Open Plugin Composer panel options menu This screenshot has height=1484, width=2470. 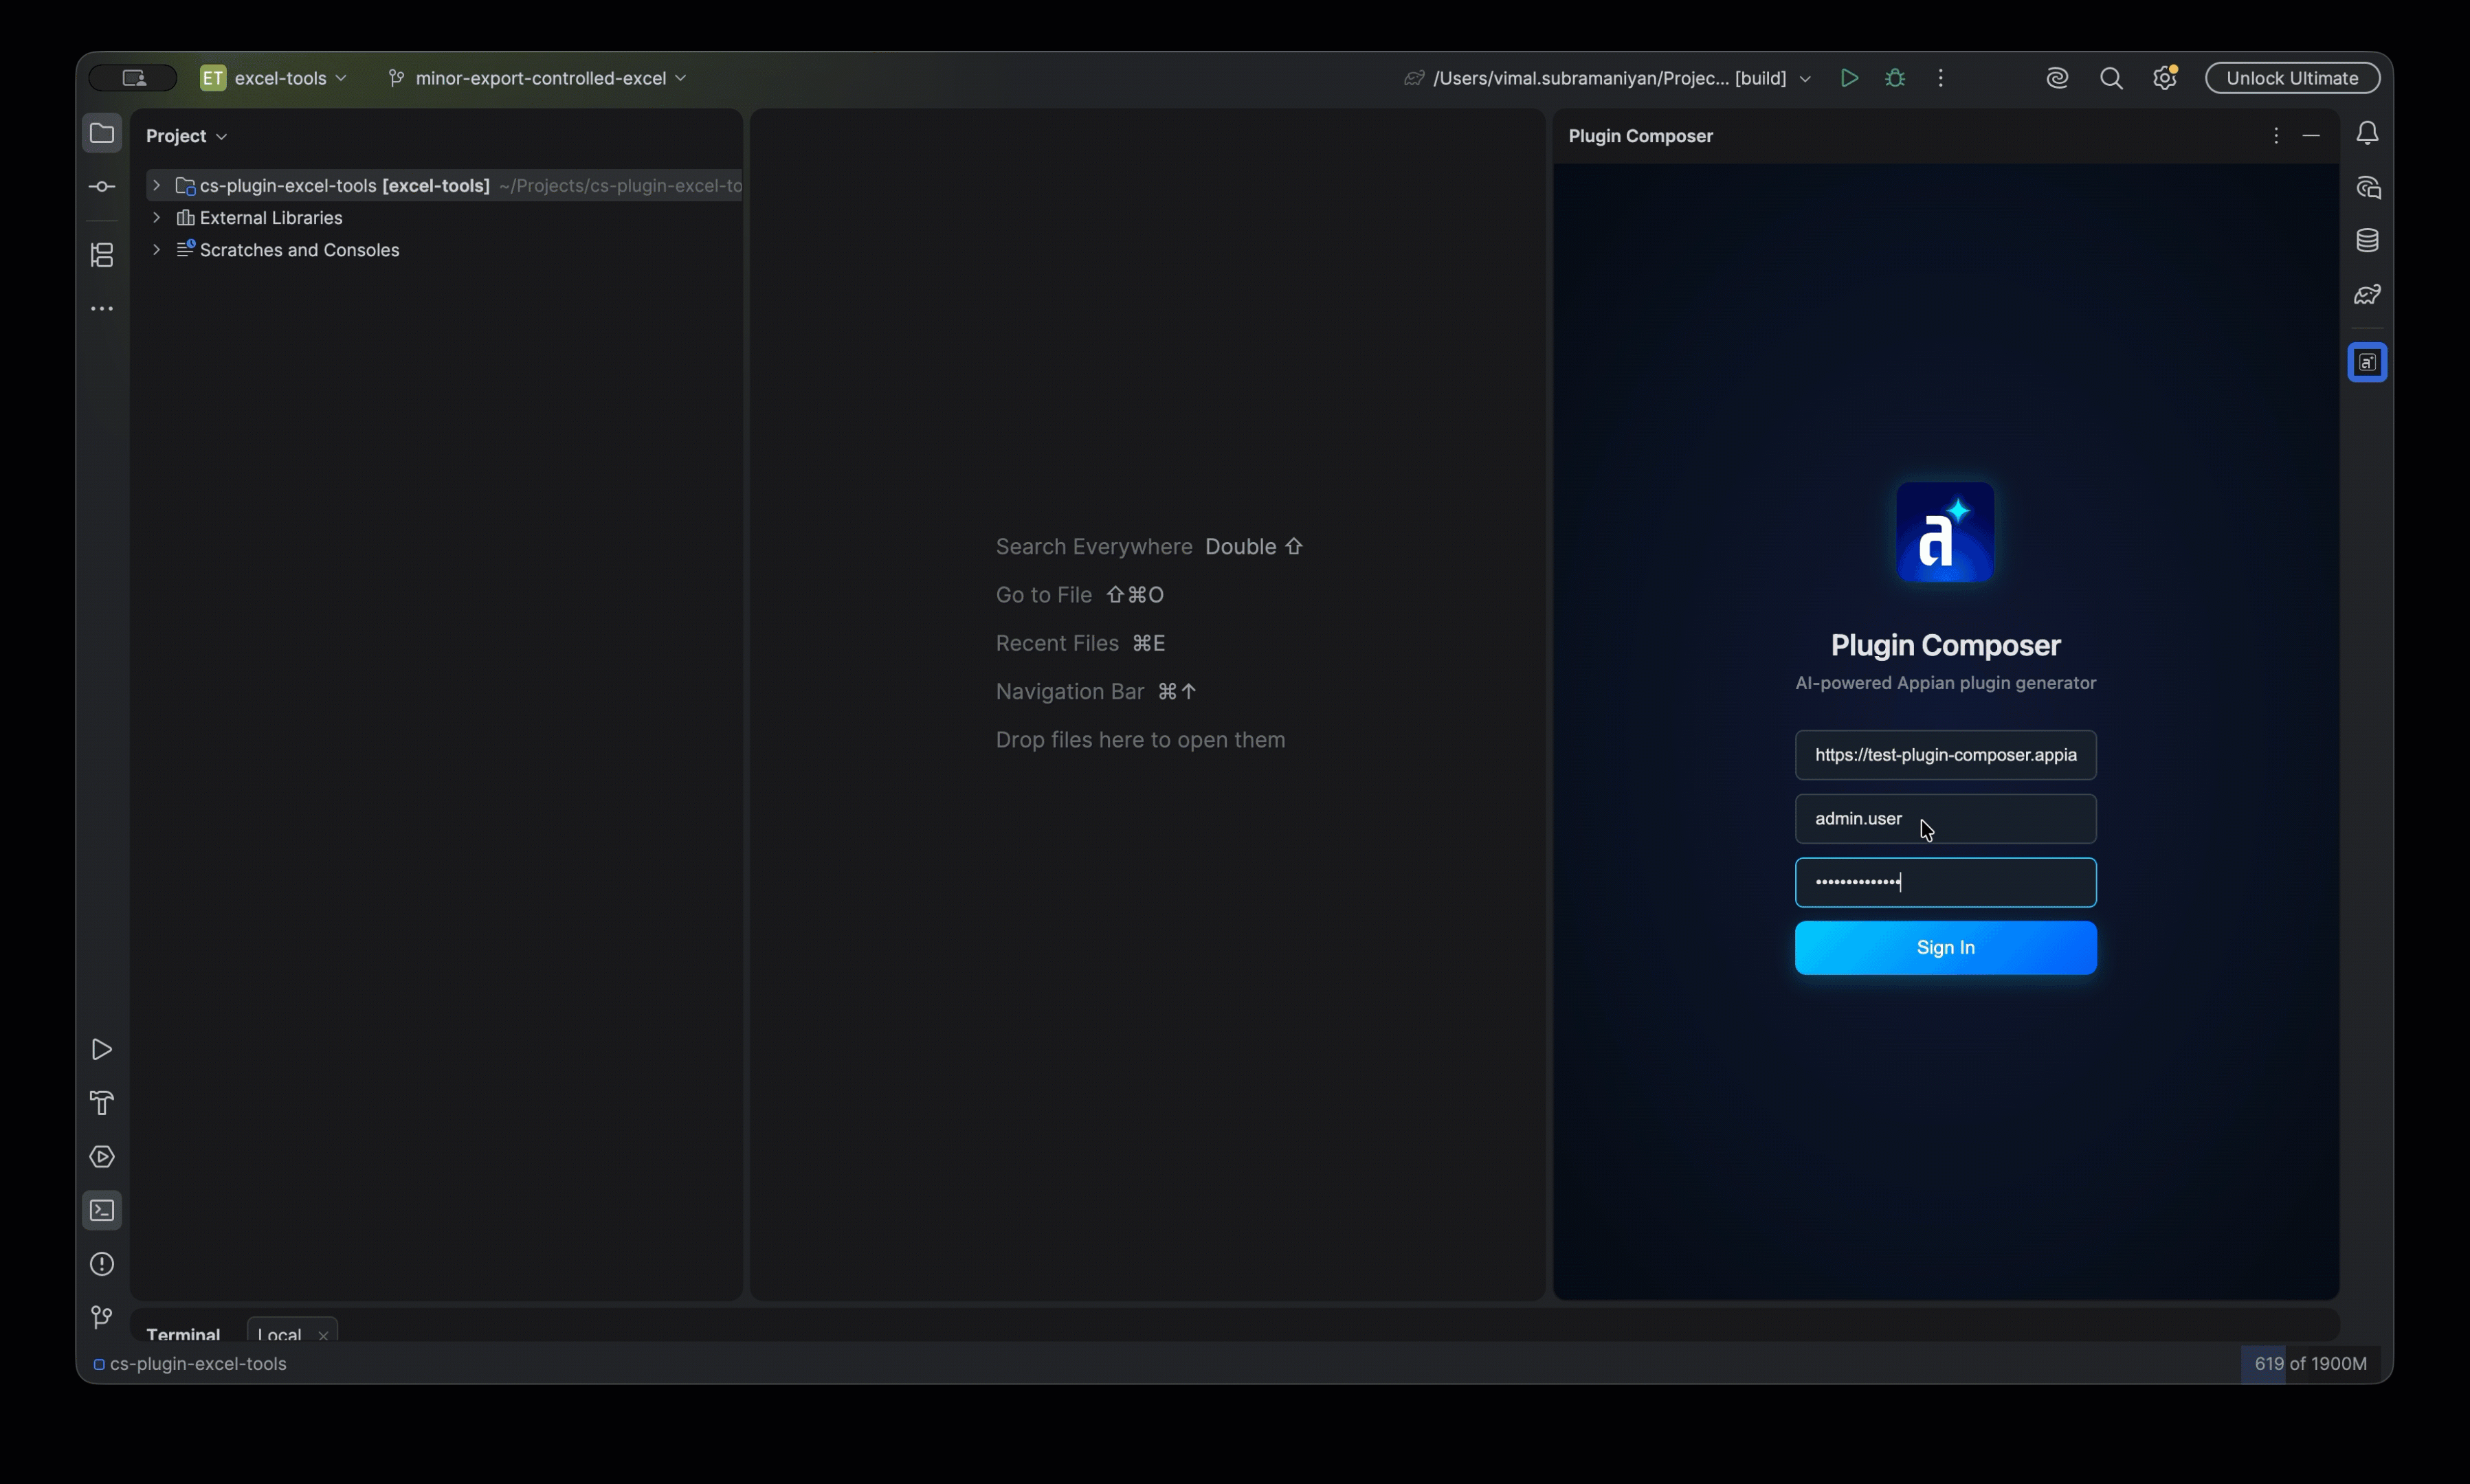pyautogui.click(x=2276, y=136)
